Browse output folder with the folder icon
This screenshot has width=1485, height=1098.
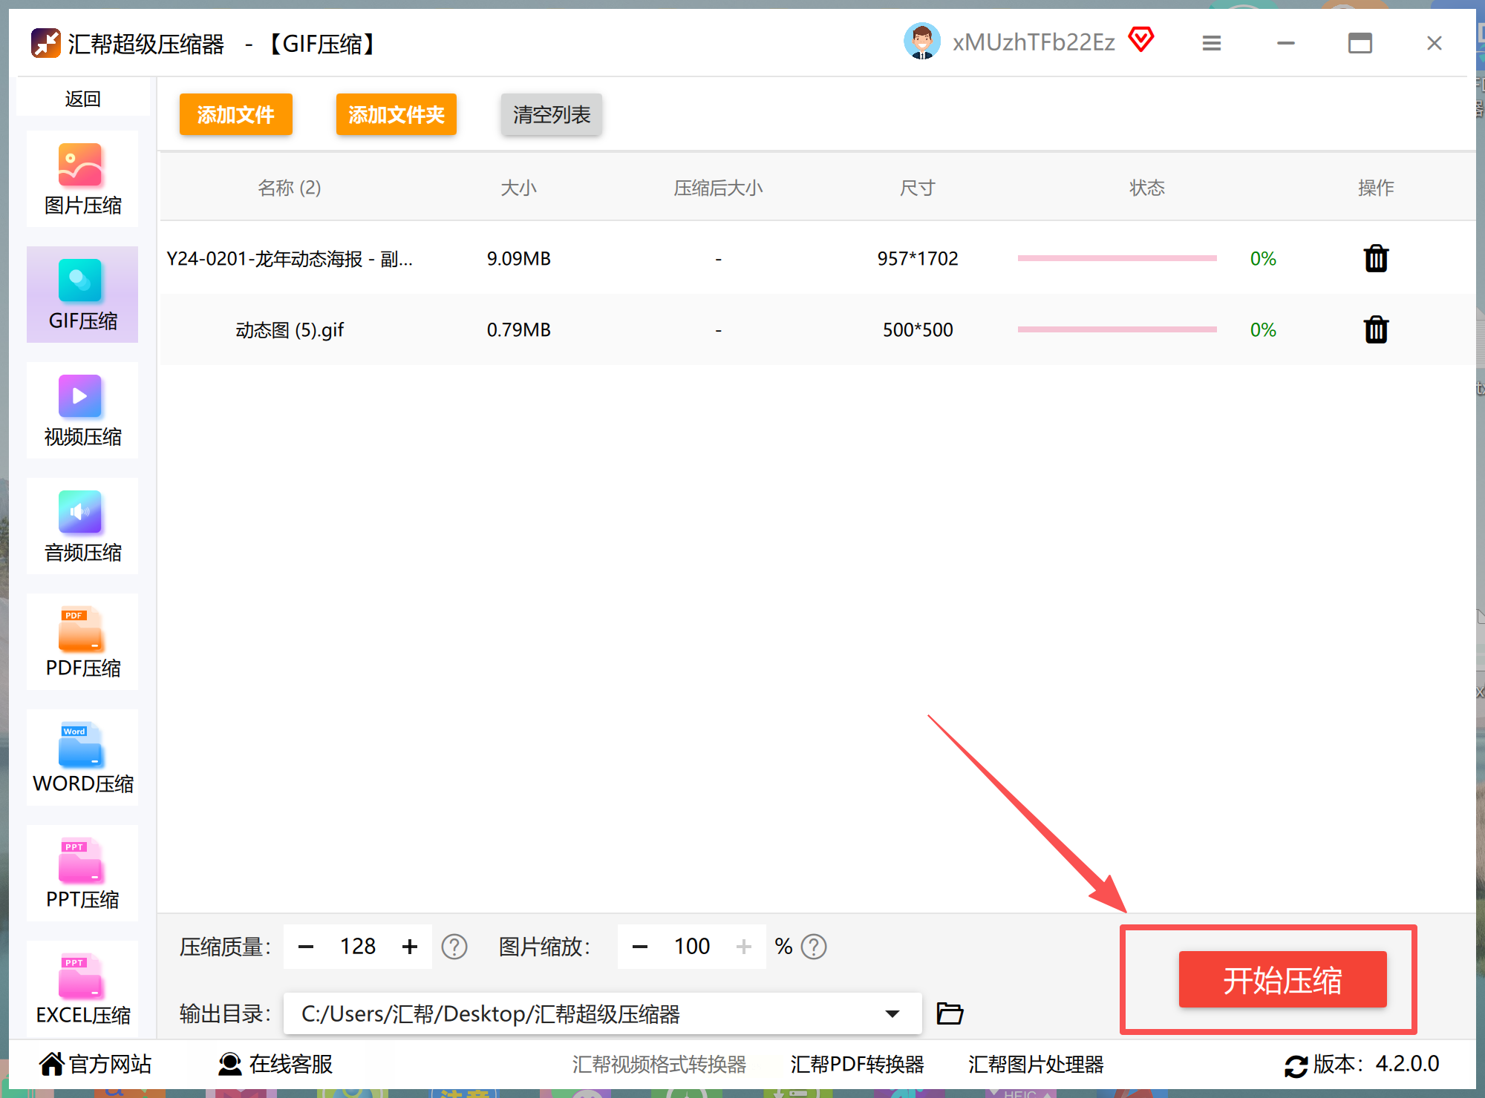coord(949,1013)
